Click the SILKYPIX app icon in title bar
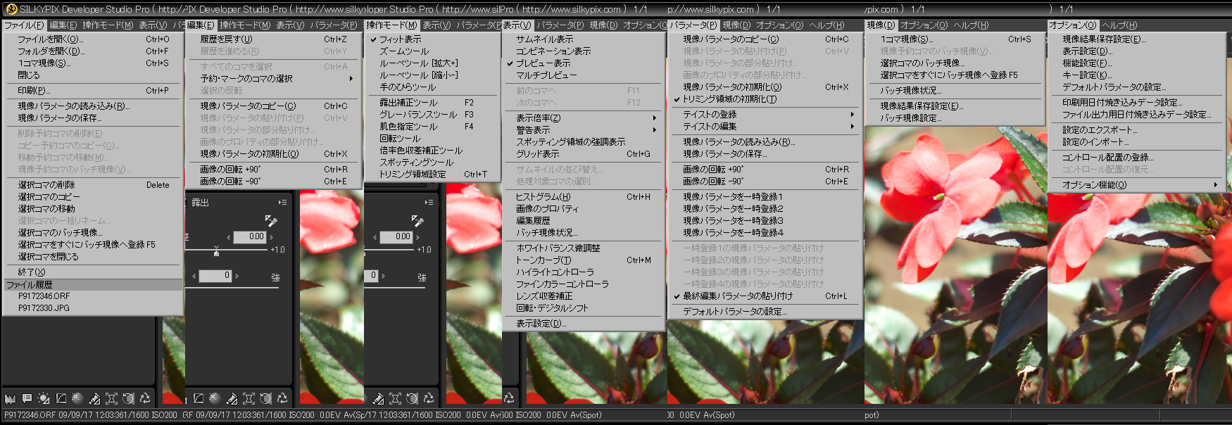1232x425 pixels. [x=11, y=9]
